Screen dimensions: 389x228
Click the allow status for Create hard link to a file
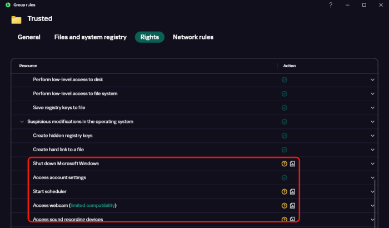tap(285, 149)
